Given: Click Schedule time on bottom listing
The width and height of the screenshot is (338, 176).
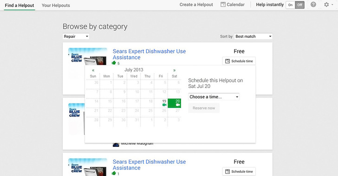Looking at the screenshot, I should [239, 171].
